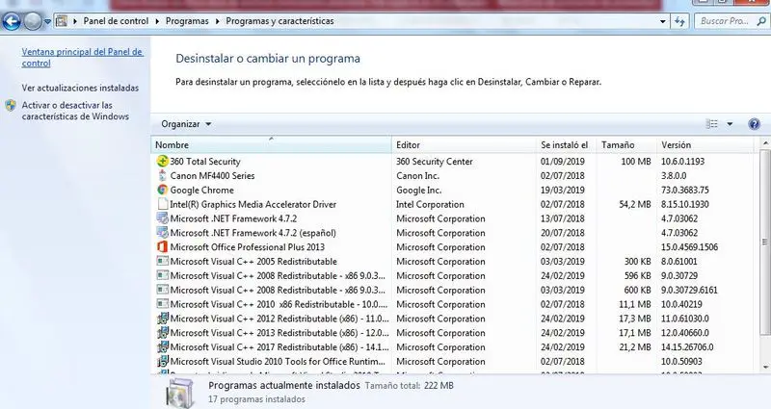Click the scrollbar up arrow of program list
This screenshot has height=409, width=771.
[x=765, y=142]
